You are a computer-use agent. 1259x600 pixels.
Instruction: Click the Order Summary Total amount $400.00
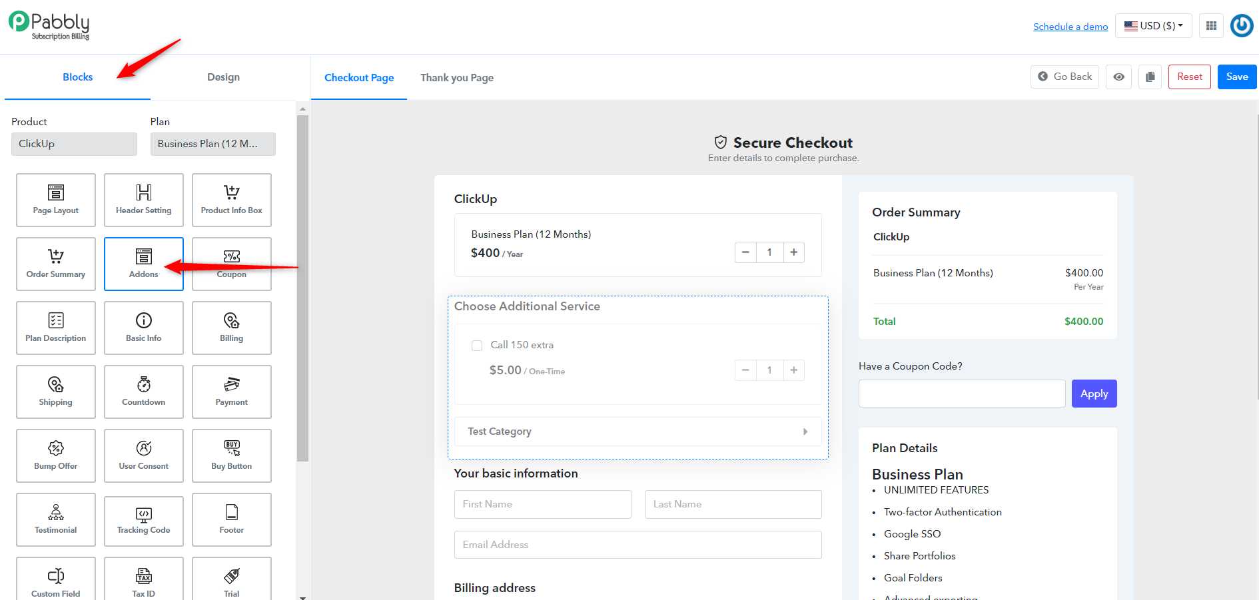1084,322
